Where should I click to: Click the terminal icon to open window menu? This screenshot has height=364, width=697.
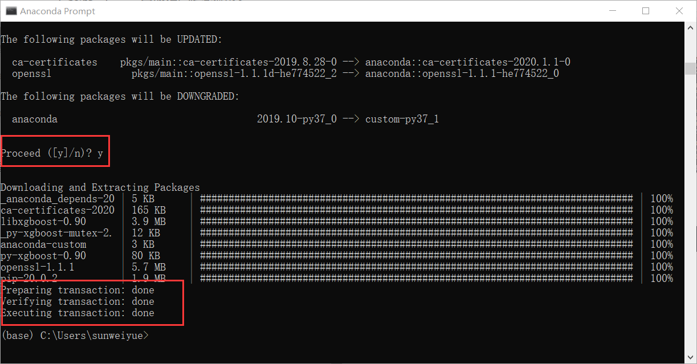10,11
